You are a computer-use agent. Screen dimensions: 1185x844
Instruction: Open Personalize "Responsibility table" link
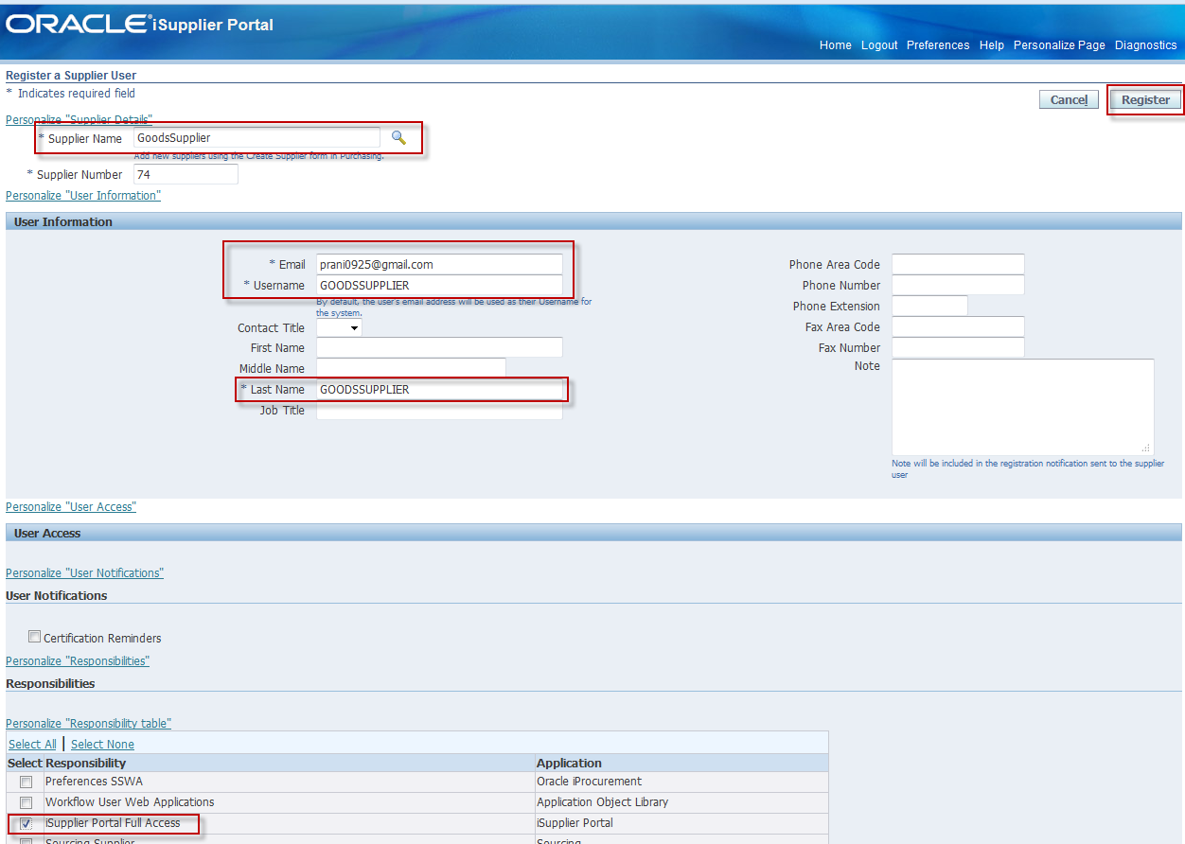[x=88, y=722]
